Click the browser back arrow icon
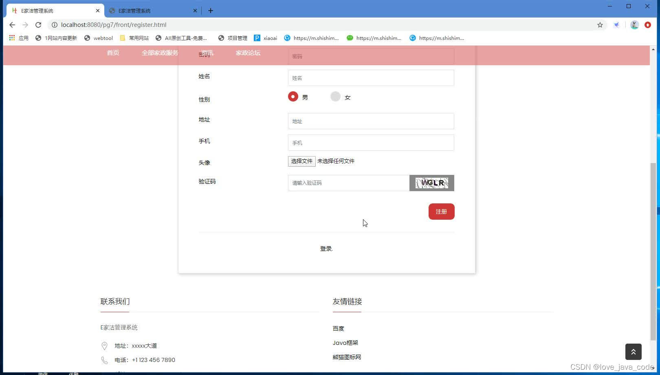This screenshot has width=660, height=375. pos(12,24)
